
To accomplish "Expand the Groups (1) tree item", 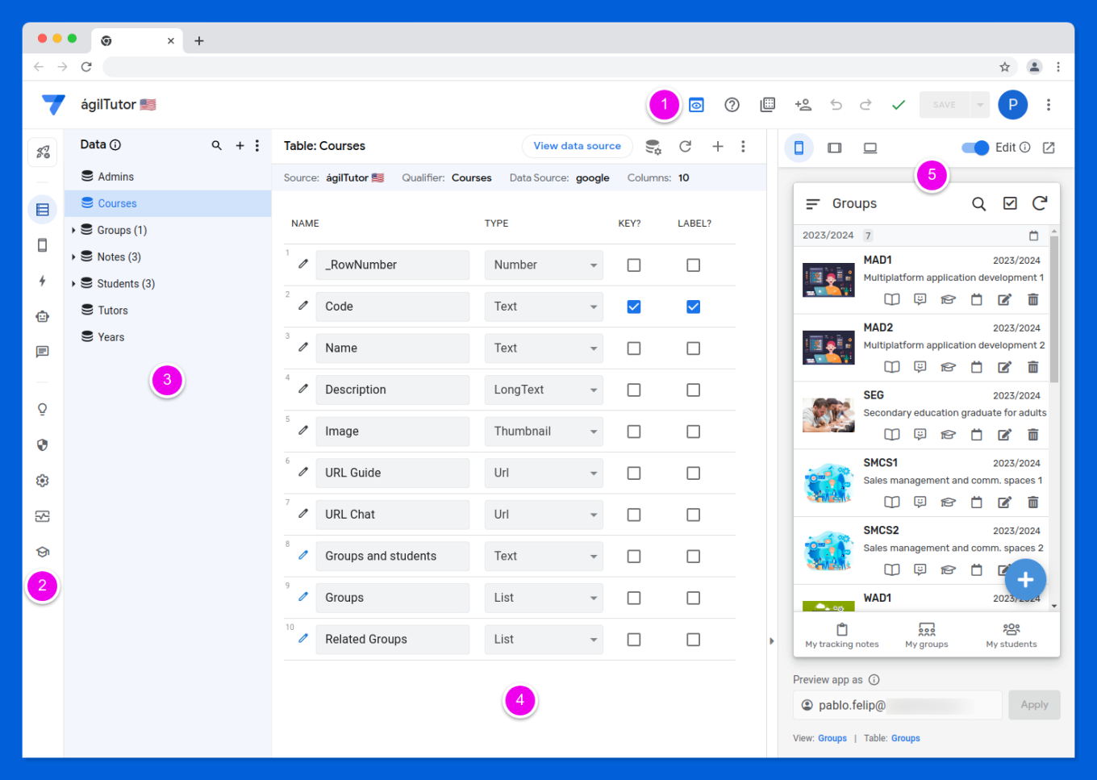I will pos(73,229).
